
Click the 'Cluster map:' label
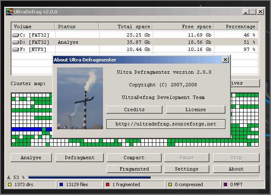(x=28, y=84)
